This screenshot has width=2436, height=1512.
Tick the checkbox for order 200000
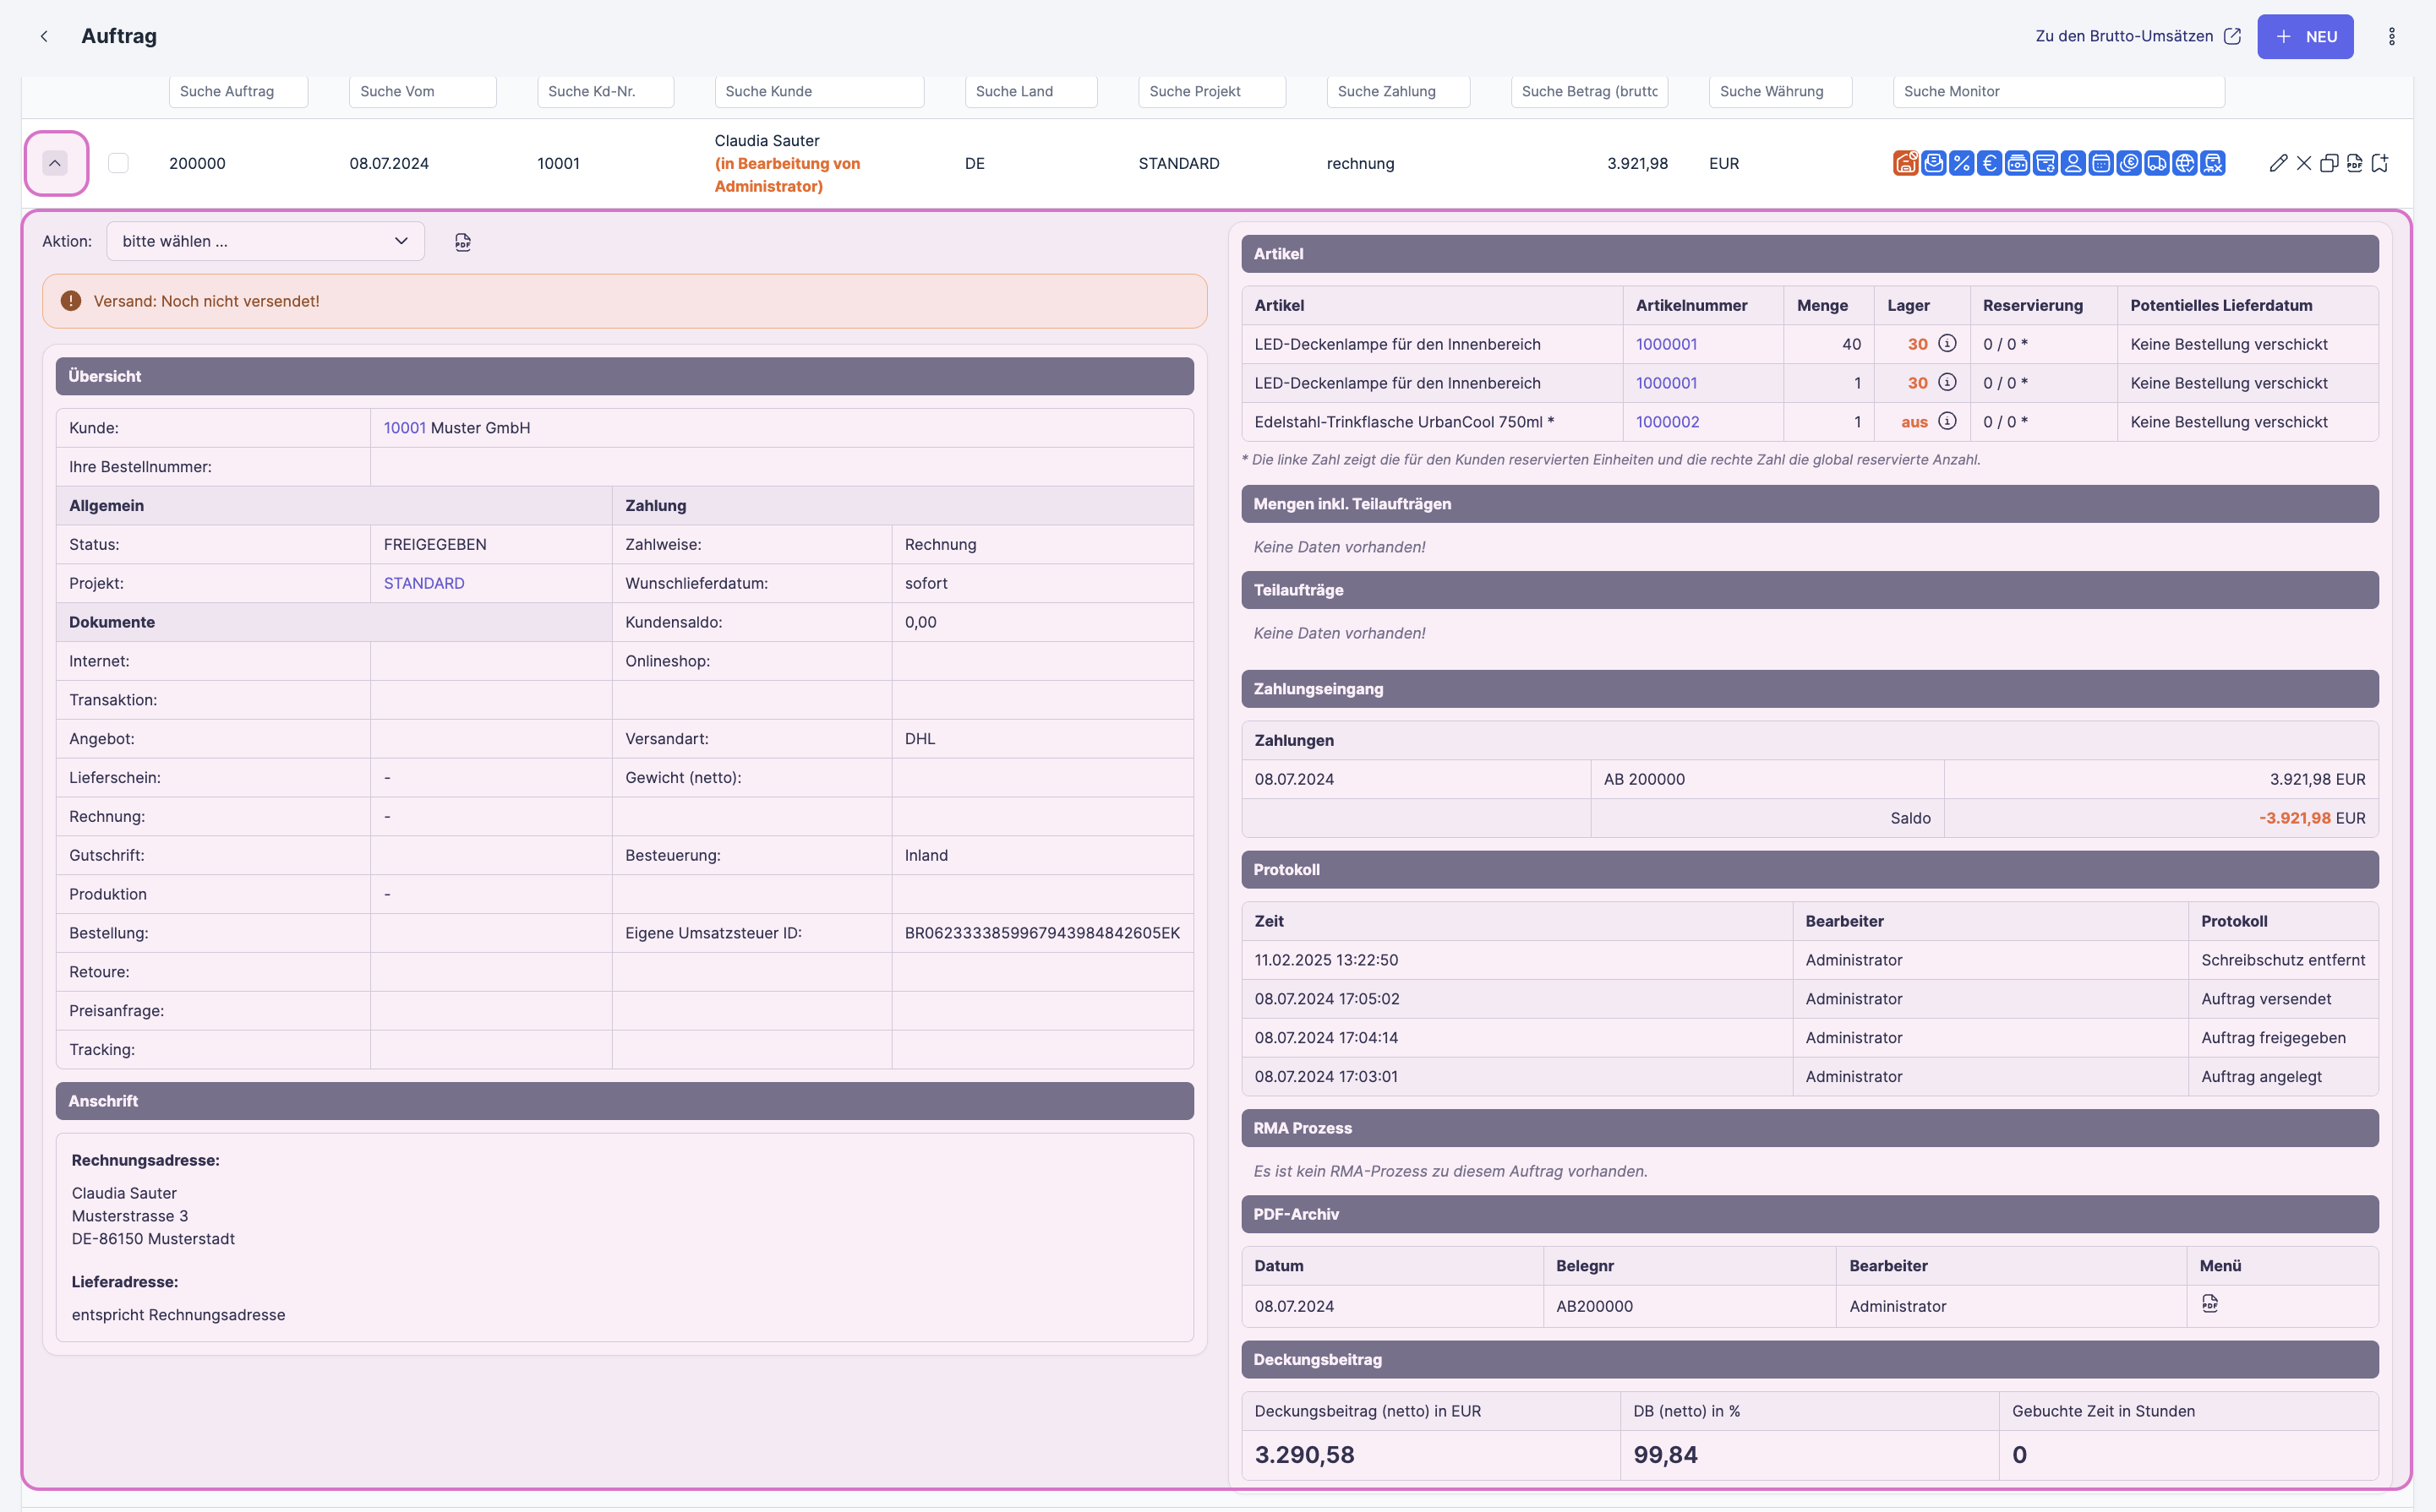[118, 163]
